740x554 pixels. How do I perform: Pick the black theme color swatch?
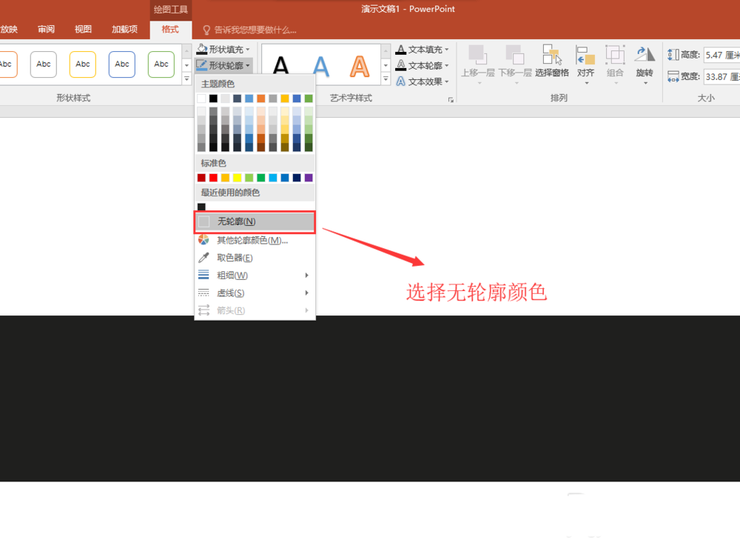(x=213, y=99)
